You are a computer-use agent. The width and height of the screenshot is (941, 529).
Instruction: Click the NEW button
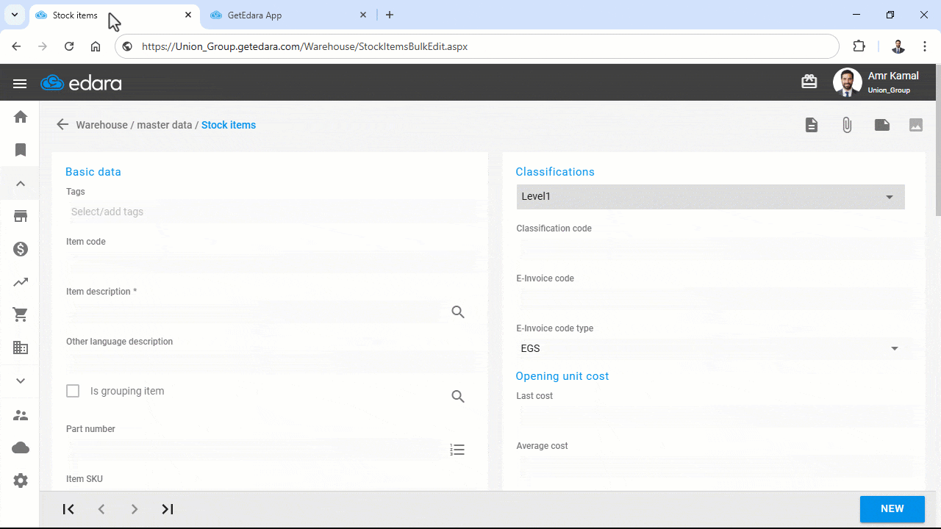point(892,509)
